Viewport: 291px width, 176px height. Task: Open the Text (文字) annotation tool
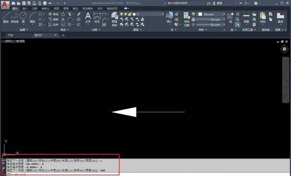[88, 18]
